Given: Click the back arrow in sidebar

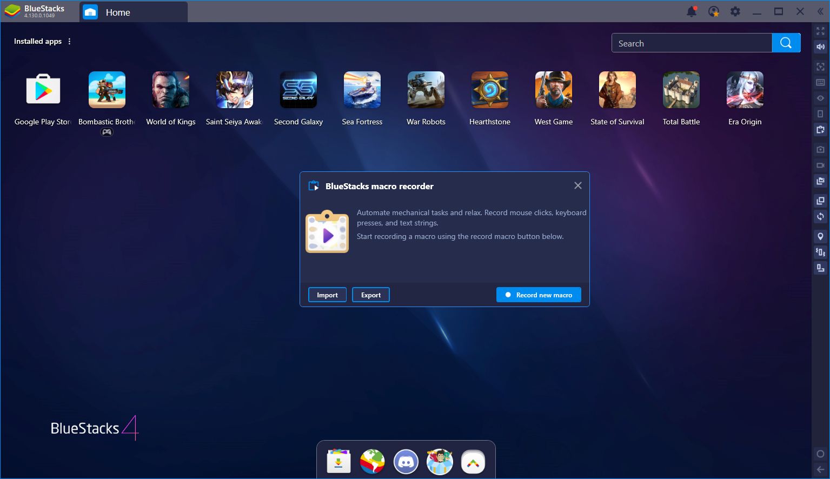Looking at the screenshot, I should 820,469.
